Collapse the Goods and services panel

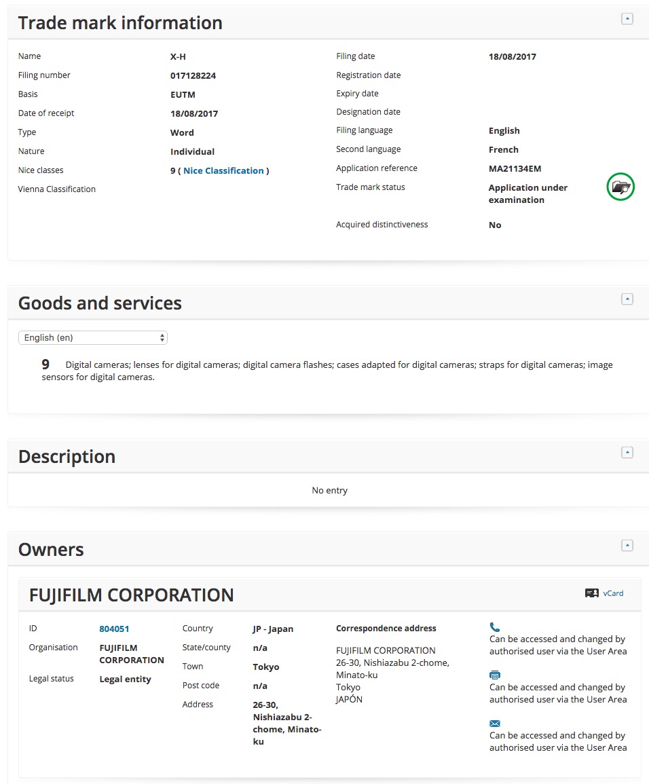click(627, 299)
